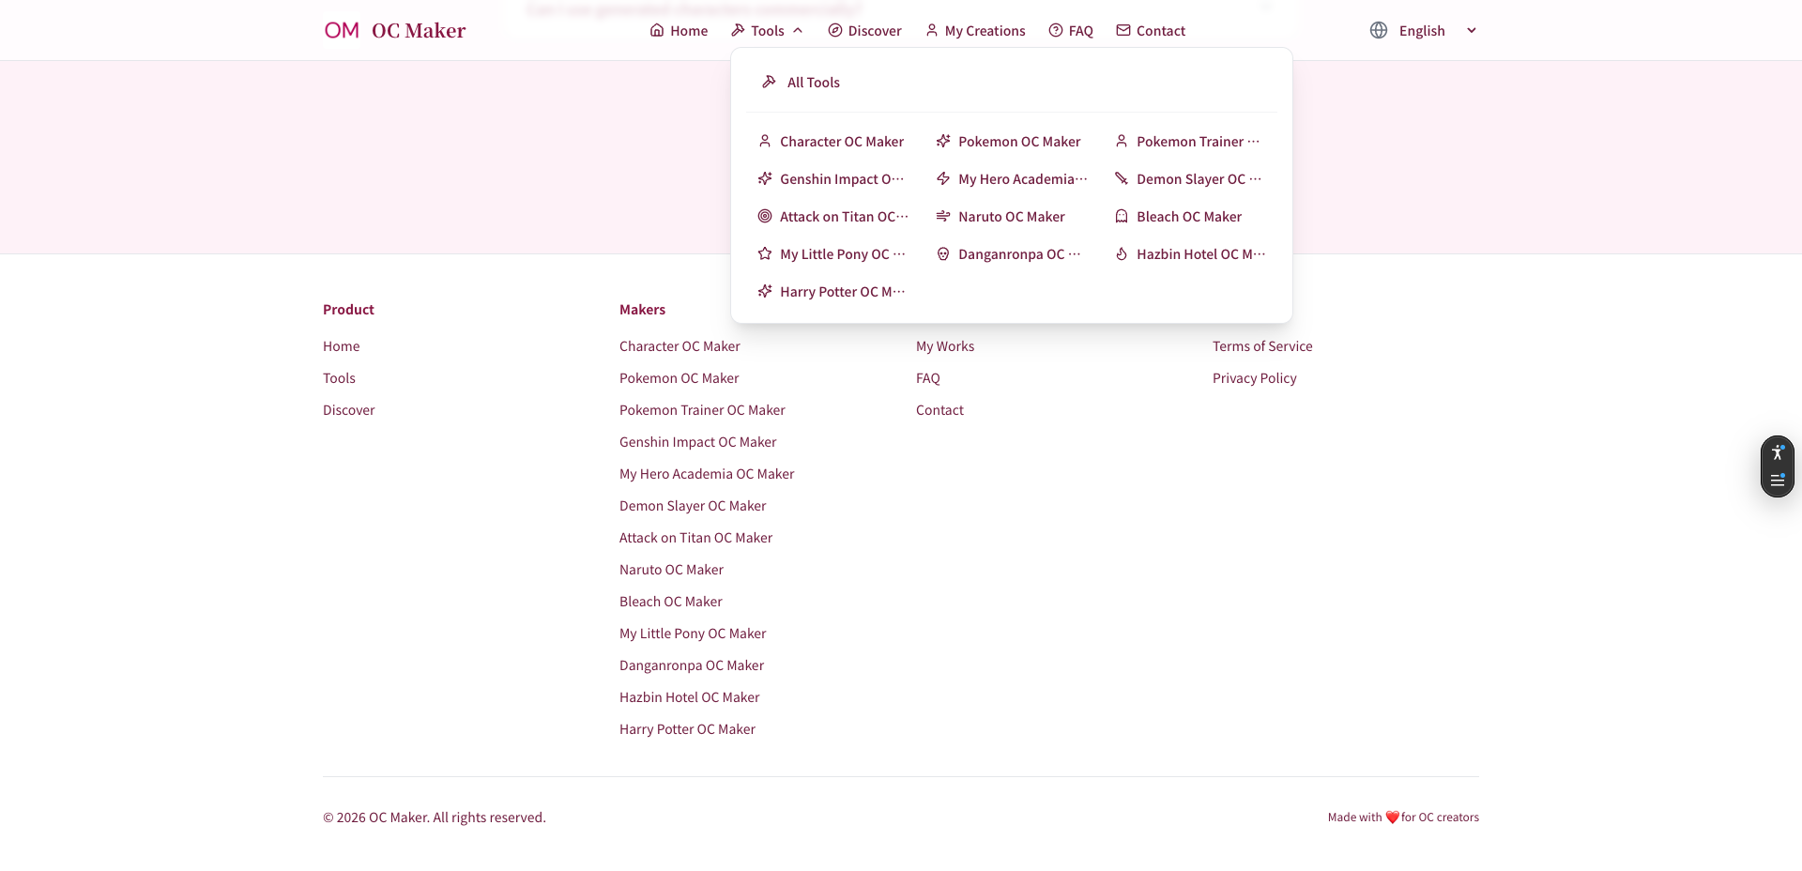The image size is (1802, 871).
Task: Click the Hazbin Hotel flame icon
Action: click(x=1122, y=253)
